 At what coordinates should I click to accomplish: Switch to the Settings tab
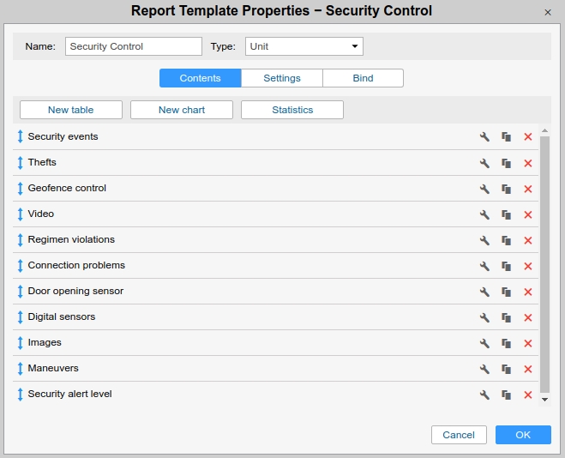282,78
